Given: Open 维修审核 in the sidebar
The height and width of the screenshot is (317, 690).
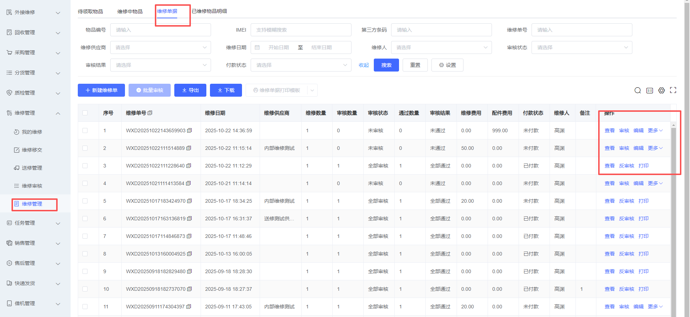Looking at the screenshot, I should tap(32, 186).
